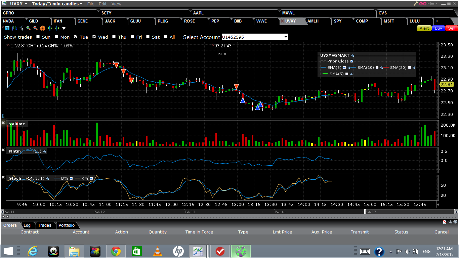
Task: Activate the orange crosshair tool
Action: (43, 29)
